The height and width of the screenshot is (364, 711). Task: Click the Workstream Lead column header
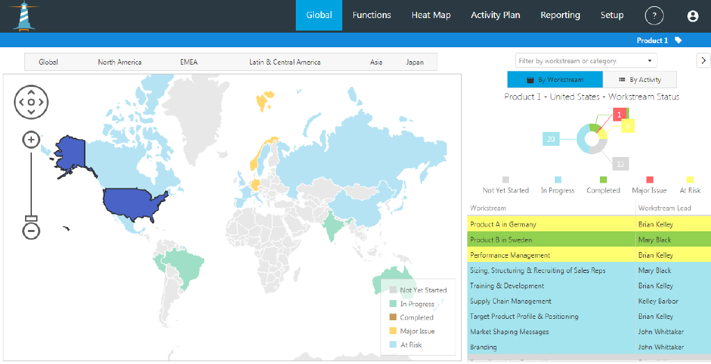coord(664,208)
